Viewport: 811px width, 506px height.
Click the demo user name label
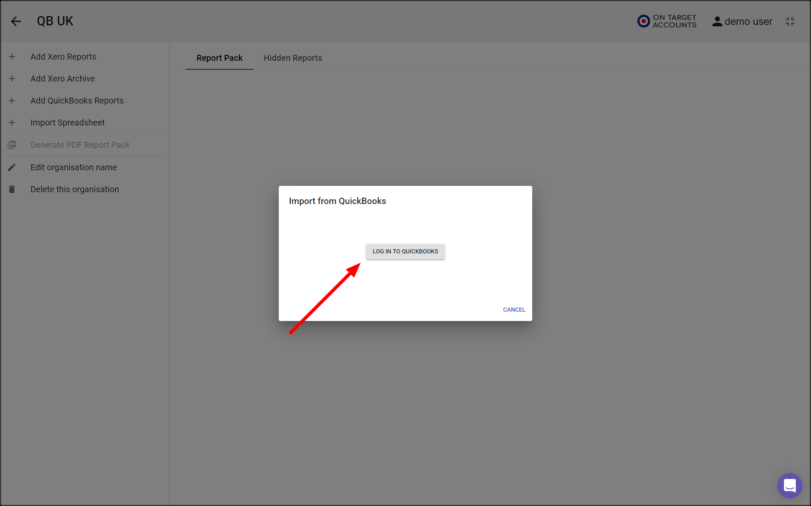pyautogui.click(x=748, y=22)
